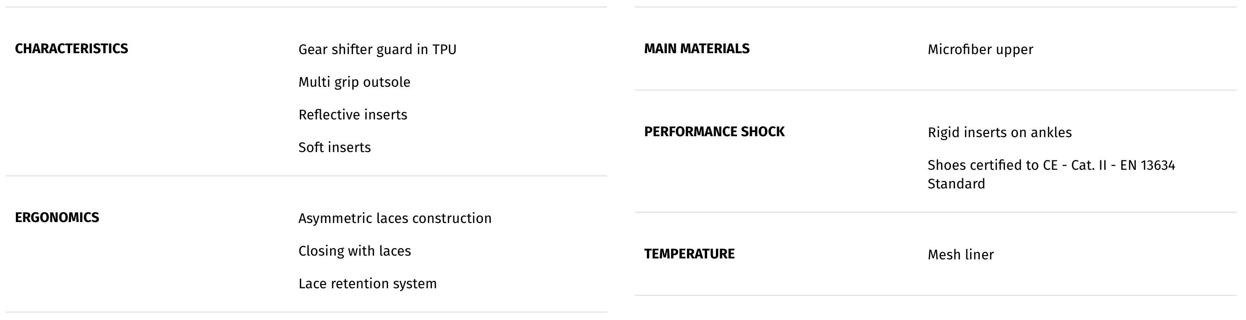Click the Soft inserts entry
The width and height of the screenshot is (1246, 320).
click(334, 147)
